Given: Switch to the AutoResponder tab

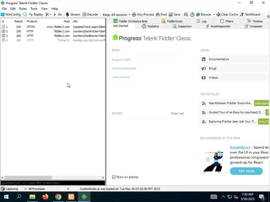Looking at the screenshot, I should pos(218,26).
